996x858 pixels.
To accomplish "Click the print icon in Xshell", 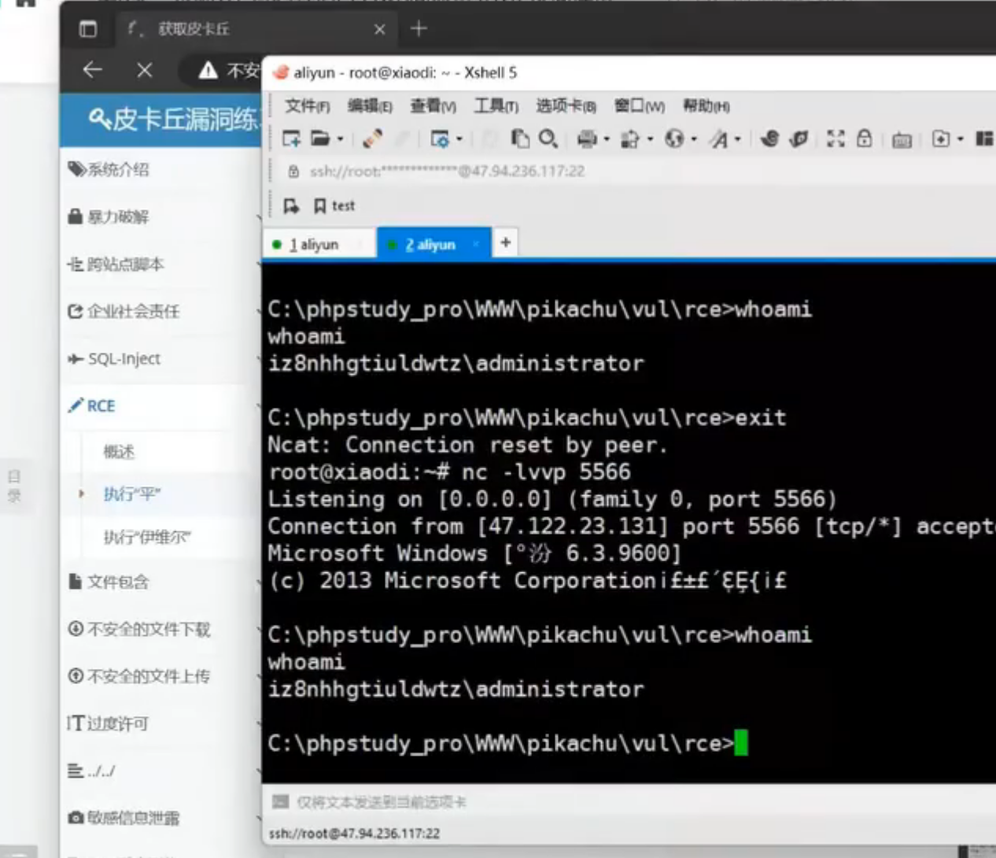I will pyautogui.click(x=587, y=139).
